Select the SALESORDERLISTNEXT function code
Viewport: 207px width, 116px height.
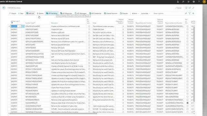coord(33,106)
